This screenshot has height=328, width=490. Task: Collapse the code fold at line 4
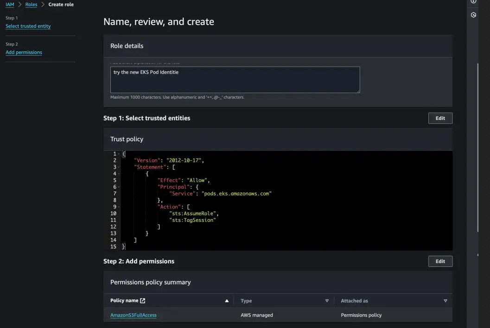[x=119, y=174]
